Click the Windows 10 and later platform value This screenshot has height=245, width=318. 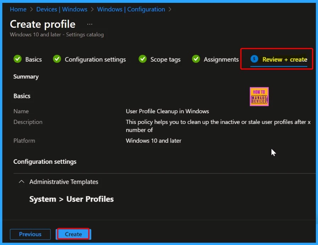(153, 141)
